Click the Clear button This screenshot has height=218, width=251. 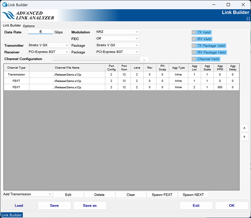pos(131,195)
